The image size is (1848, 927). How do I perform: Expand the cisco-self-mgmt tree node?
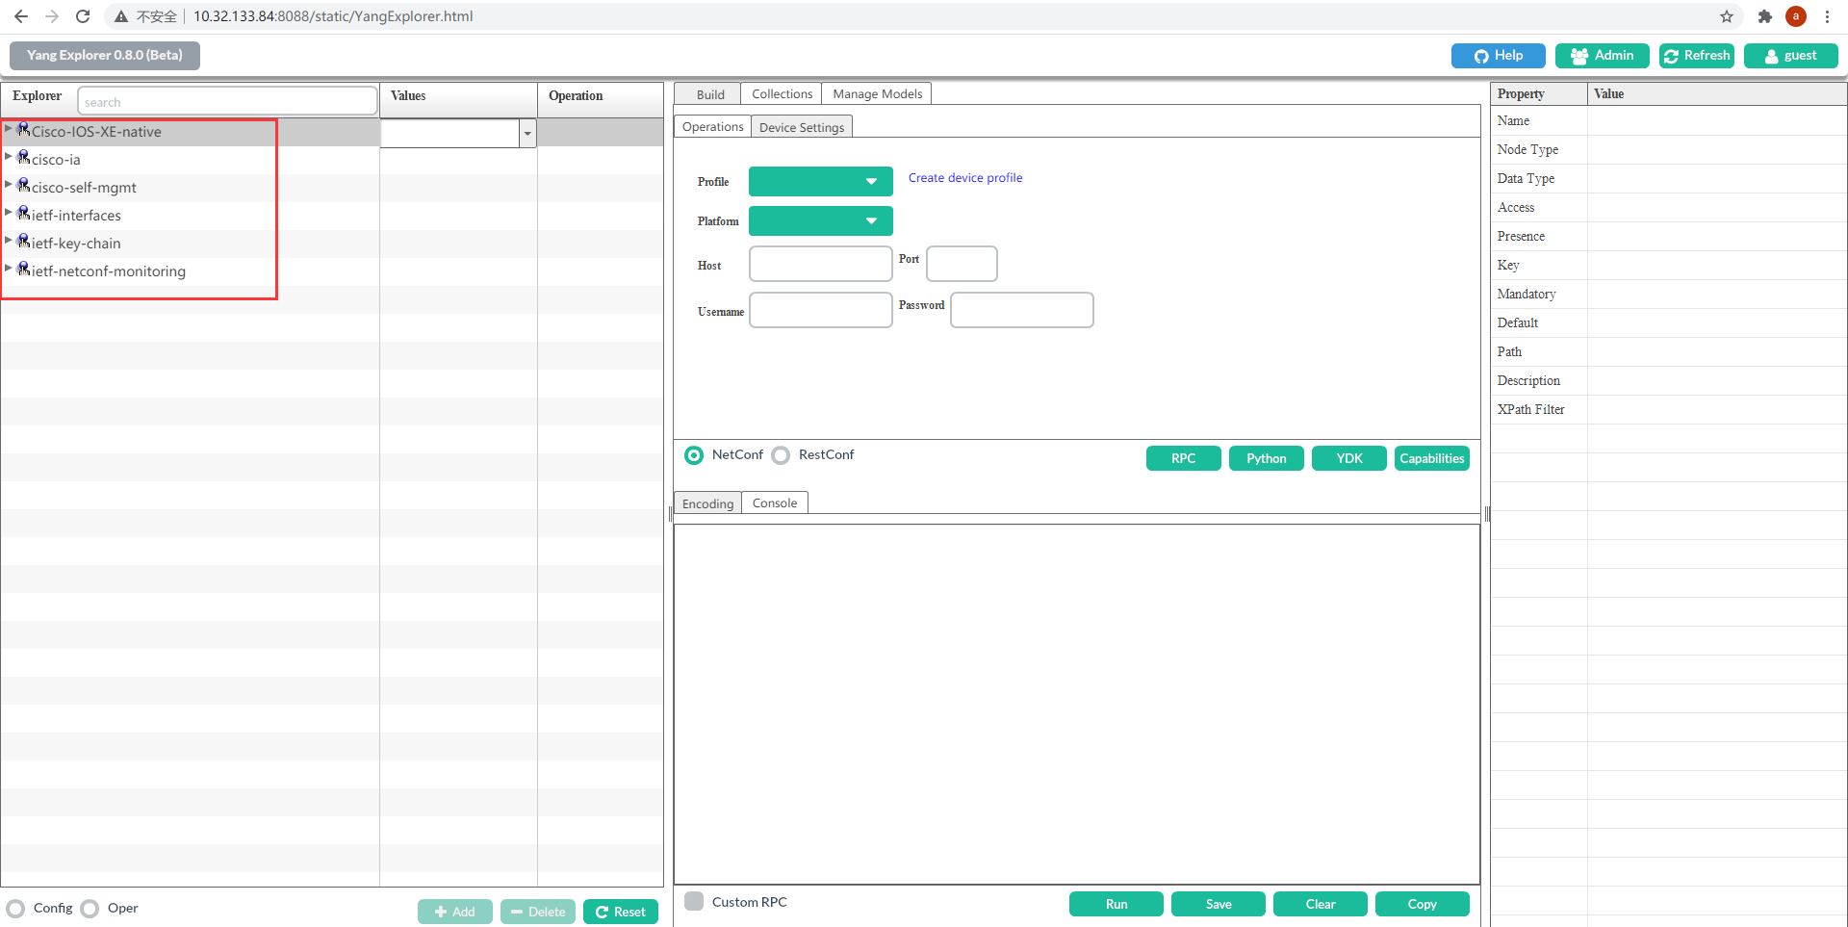coord(9,183)
